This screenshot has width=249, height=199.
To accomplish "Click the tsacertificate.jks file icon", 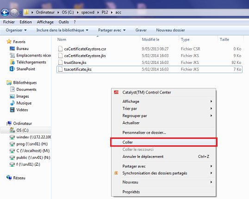I will 60,69.
